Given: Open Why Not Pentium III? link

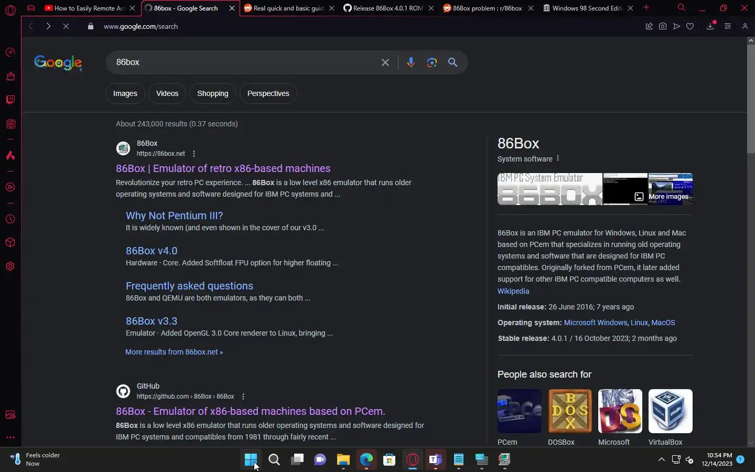Looking at the screenshot, I should (x=174, y=216).
